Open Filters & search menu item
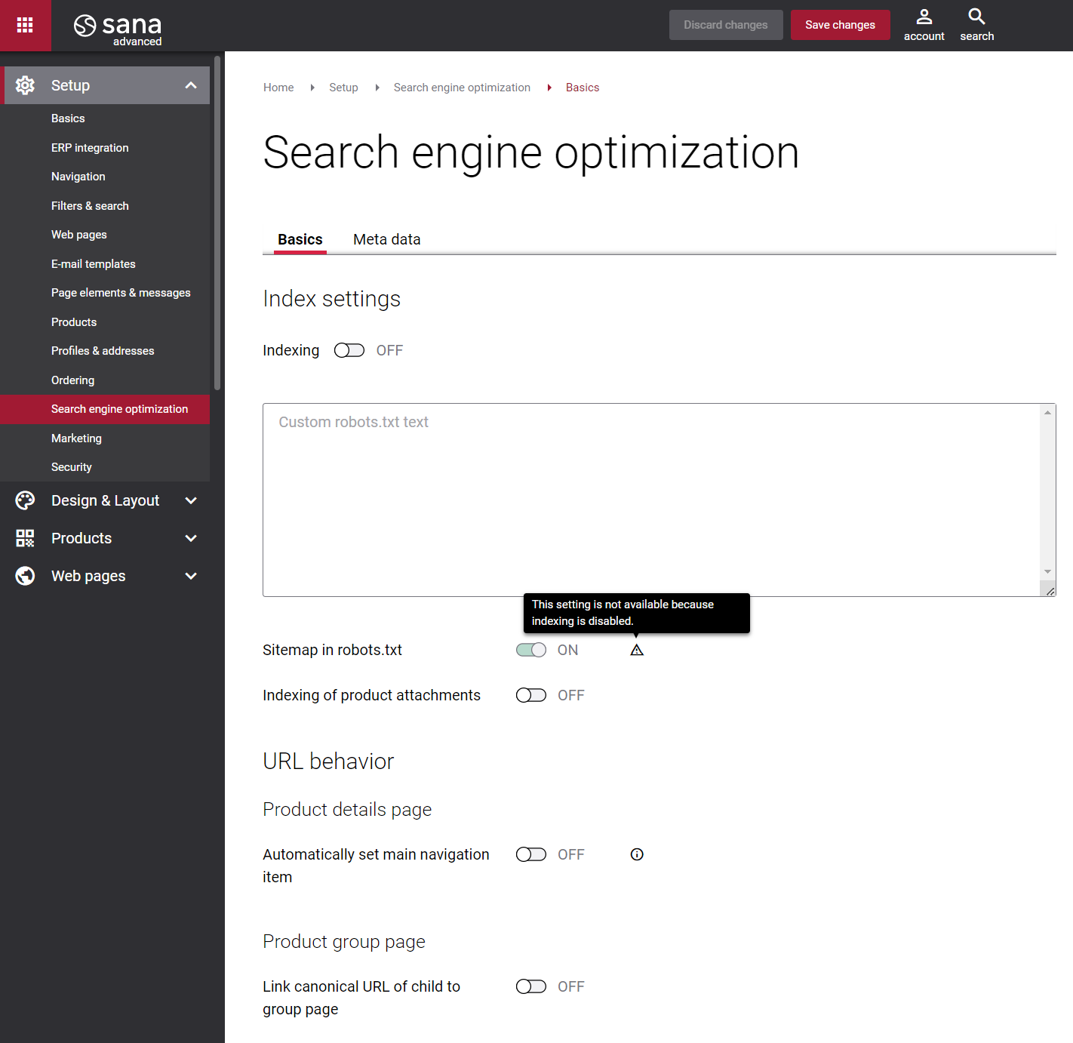The image size is (1073, 1043). point(90,206)
